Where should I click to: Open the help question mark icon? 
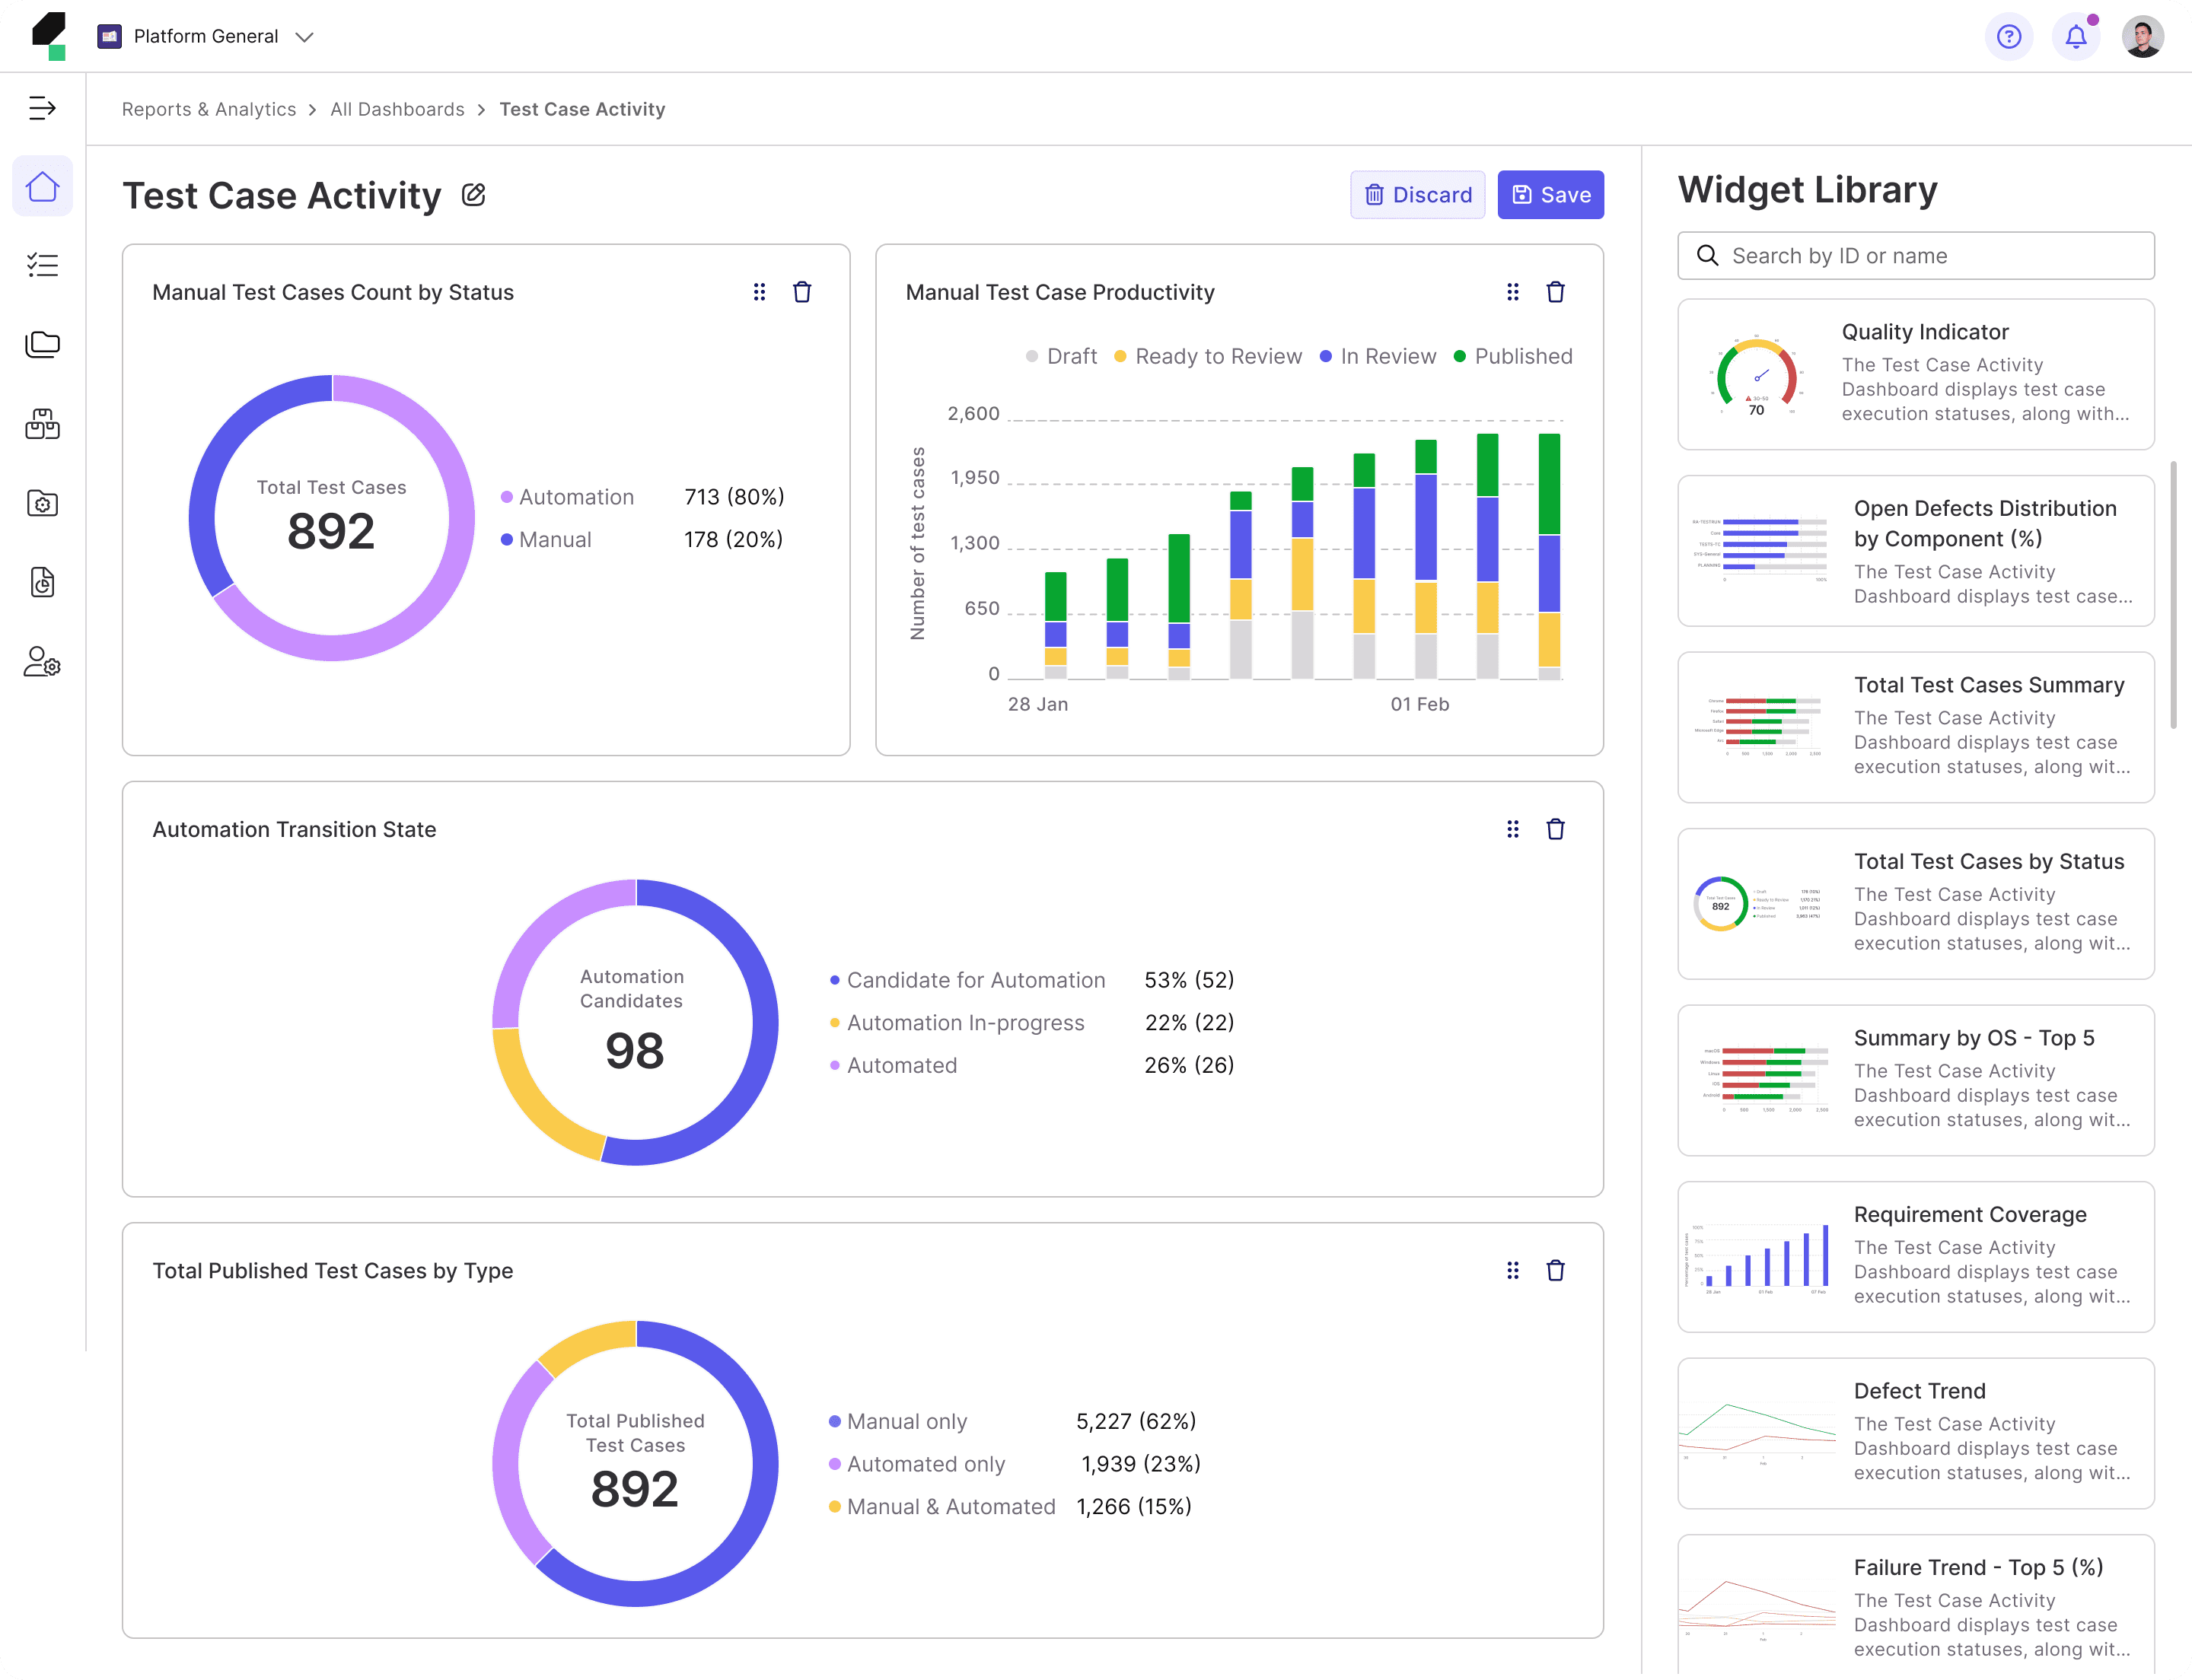tap(2008, 37)
